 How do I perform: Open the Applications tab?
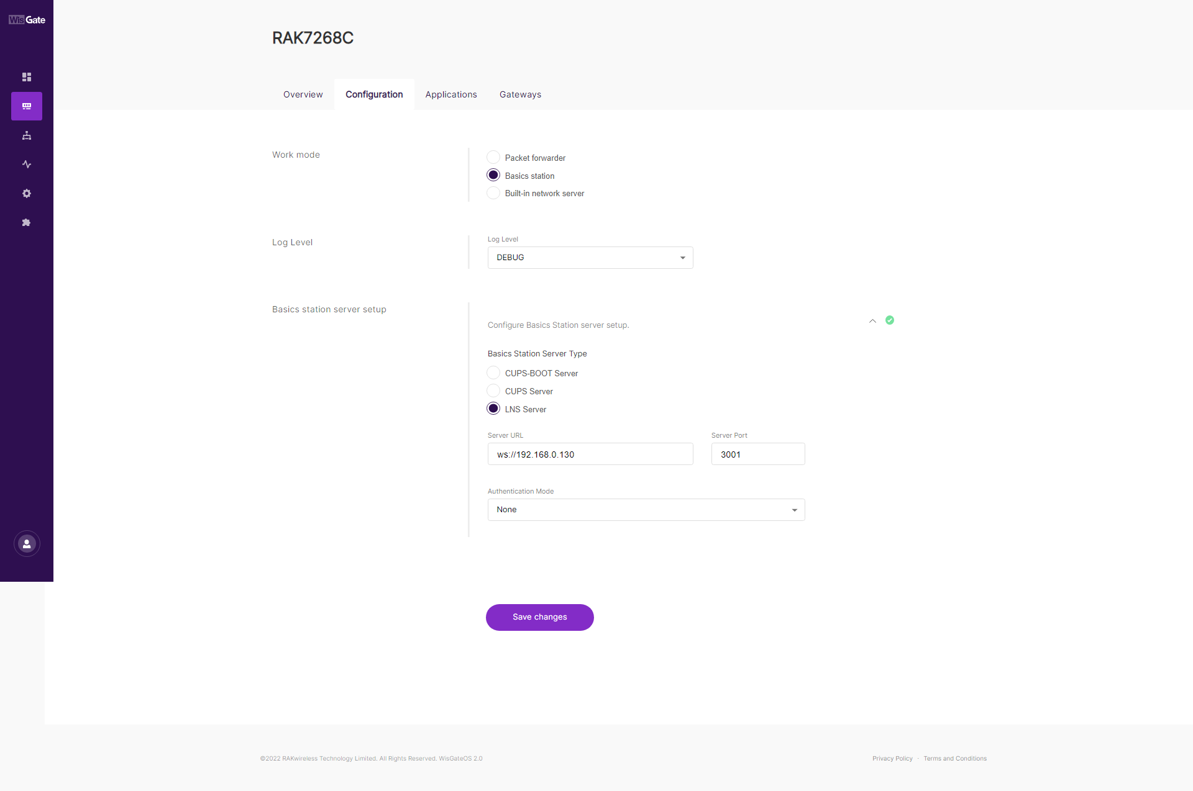(x=450, y=94)
